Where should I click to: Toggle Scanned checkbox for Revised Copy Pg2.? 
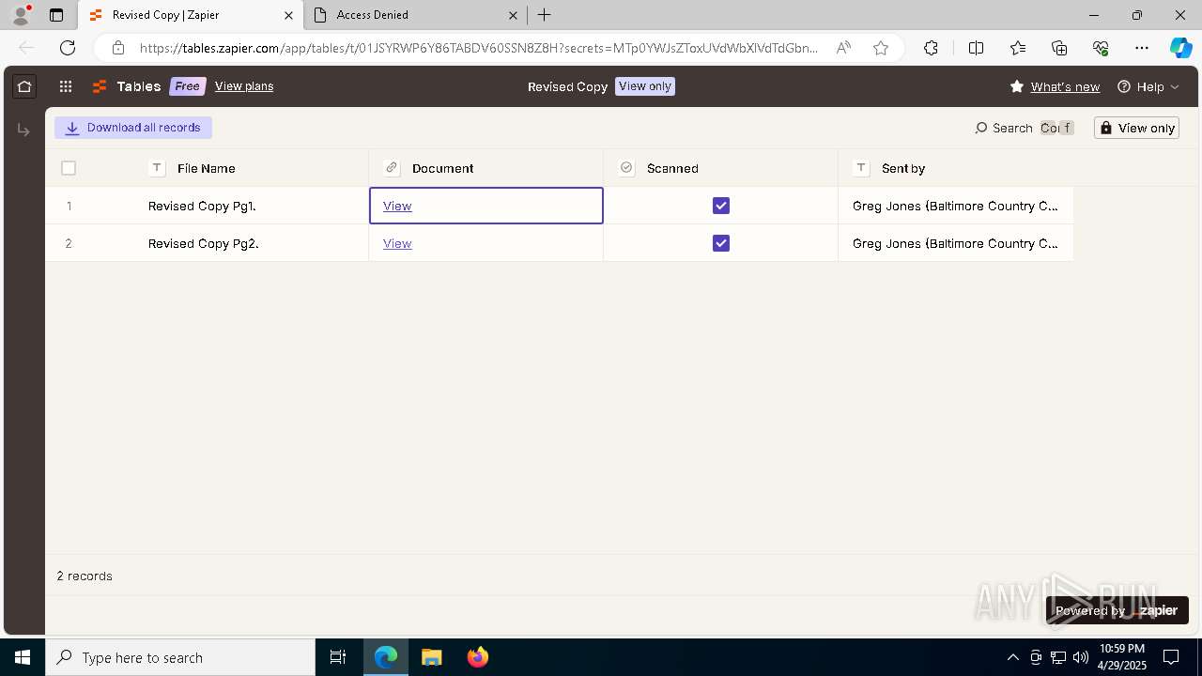click(x=721, y=243)
